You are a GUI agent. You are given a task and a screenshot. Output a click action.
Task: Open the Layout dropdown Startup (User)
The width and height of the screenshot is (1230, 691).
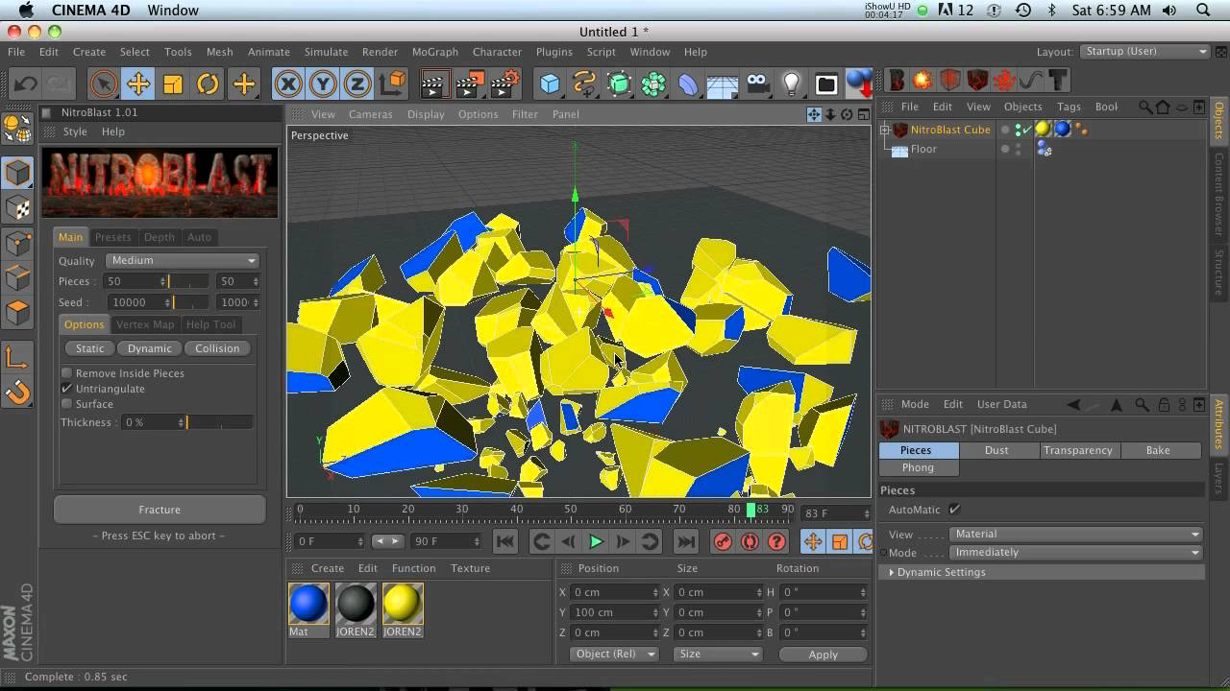1145,52
